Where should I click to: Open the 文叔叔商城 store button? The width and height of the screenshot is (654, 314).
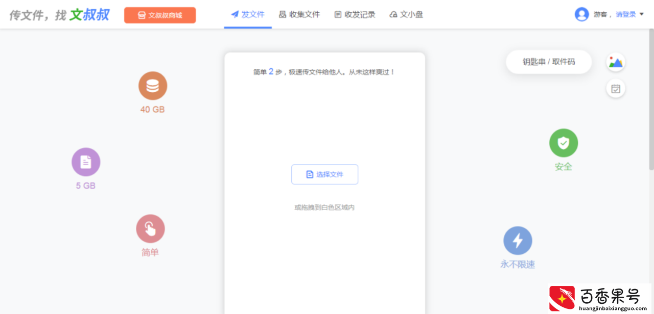(160, 15)
